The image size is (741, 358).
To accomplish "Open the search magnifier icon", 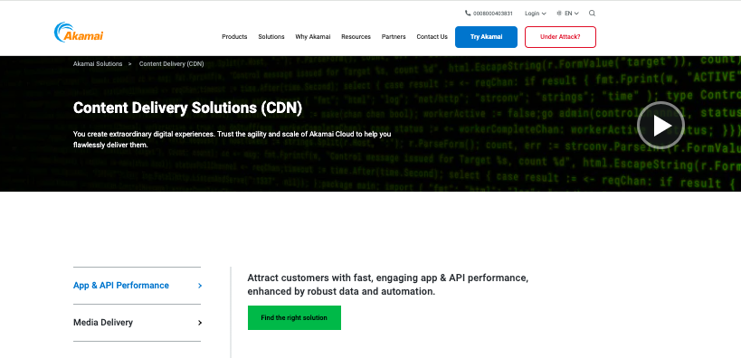I will tap(592, 14).
